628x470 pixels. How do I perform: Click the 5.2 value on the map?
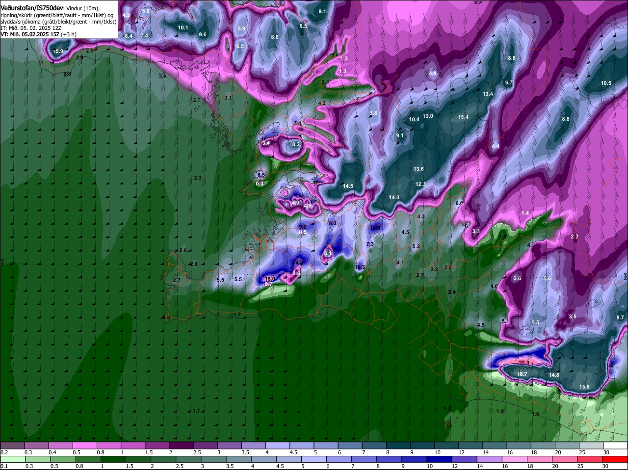pos(416,246)
